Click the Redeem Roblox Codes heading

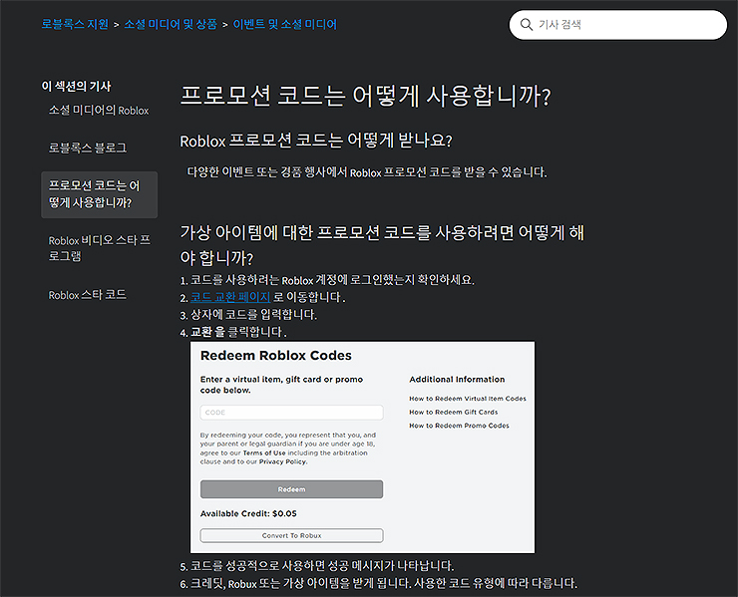[x=276, y=356]
